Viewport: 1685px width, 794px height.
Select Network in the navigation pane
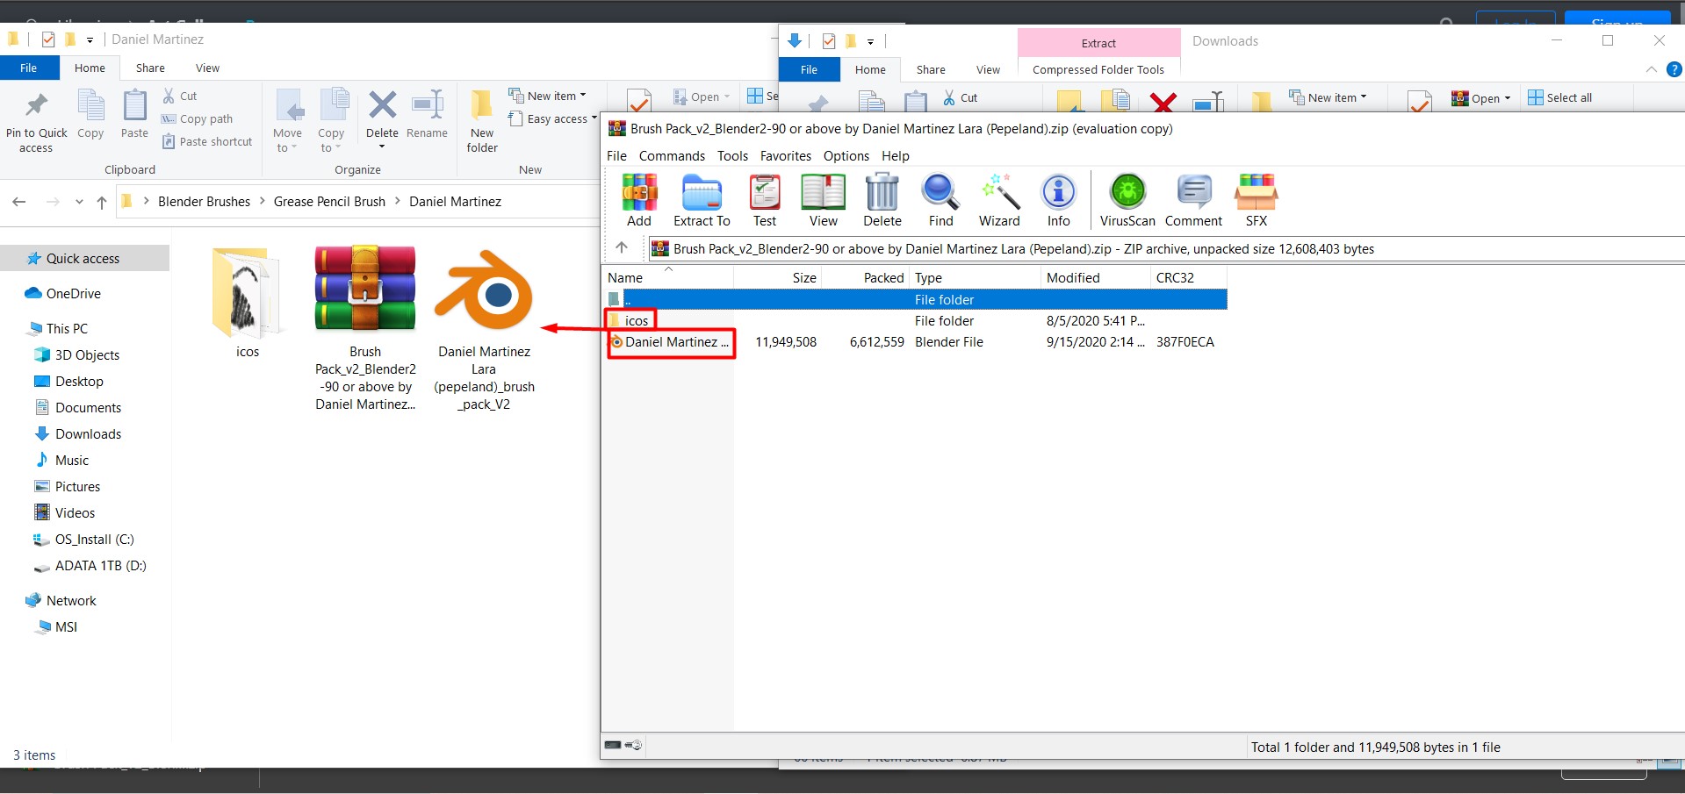pyautogui.click(x=71, y=600)
